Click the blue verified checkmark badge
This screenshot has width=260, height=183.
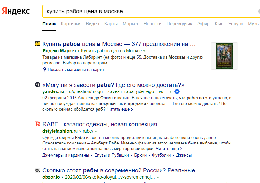[x=177, y=91]
